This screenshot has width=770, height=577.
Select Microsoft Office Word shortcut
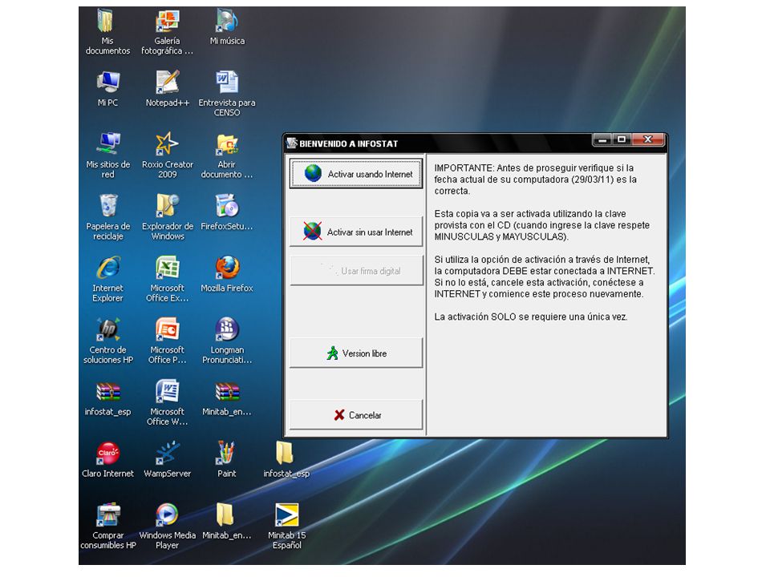coord(168,402)
